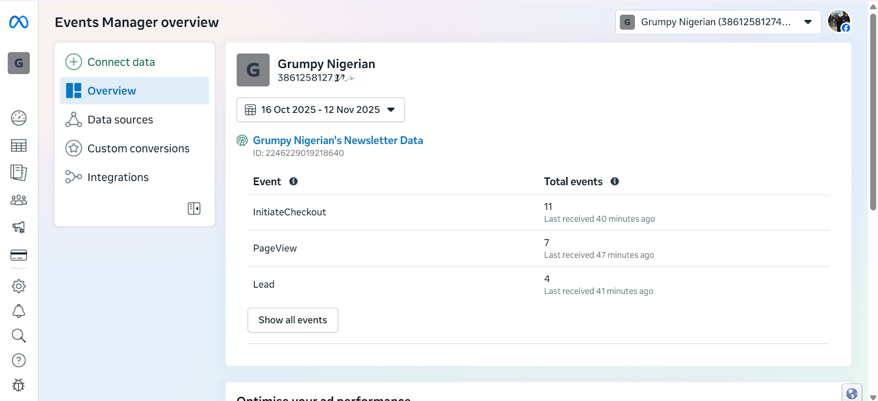Click the pixel signal icon beside Newsletter Data
This screenshot has width=878, height=401.
click(242, 141)
